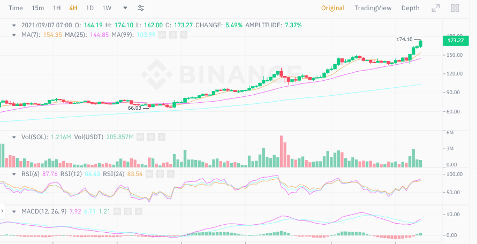Select the Time interval option

(x=16, y=8)
